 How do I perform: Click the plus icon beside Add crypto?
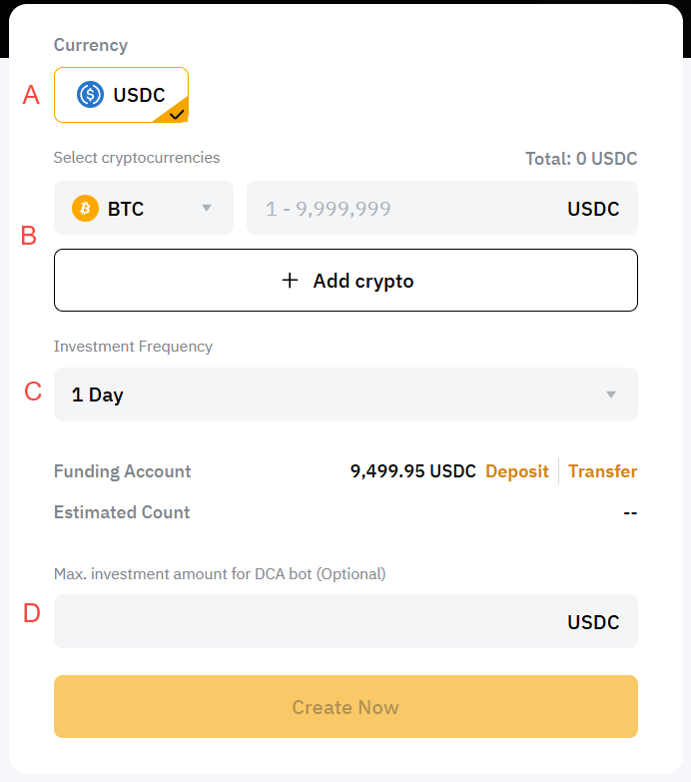[290, 281]
